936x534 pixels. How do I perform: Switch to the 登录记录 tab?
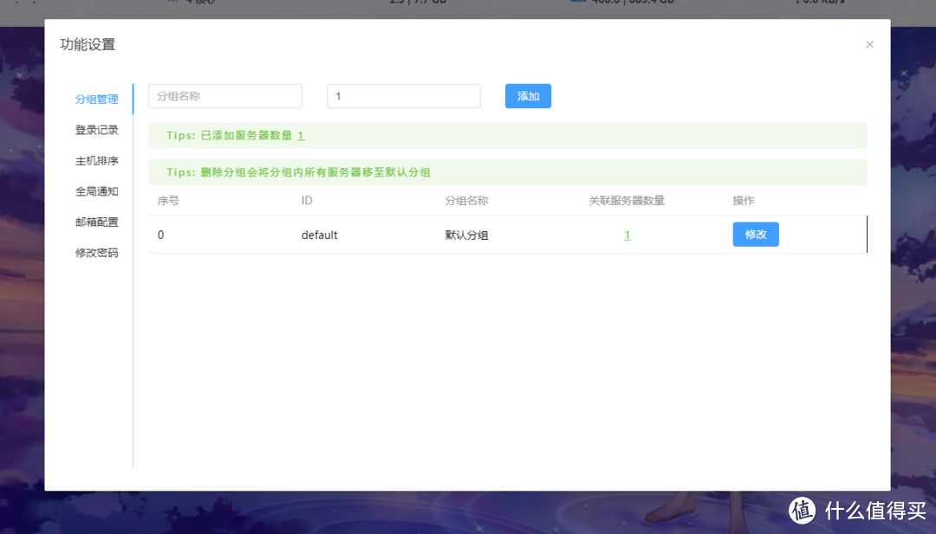[x=96, y=129]
